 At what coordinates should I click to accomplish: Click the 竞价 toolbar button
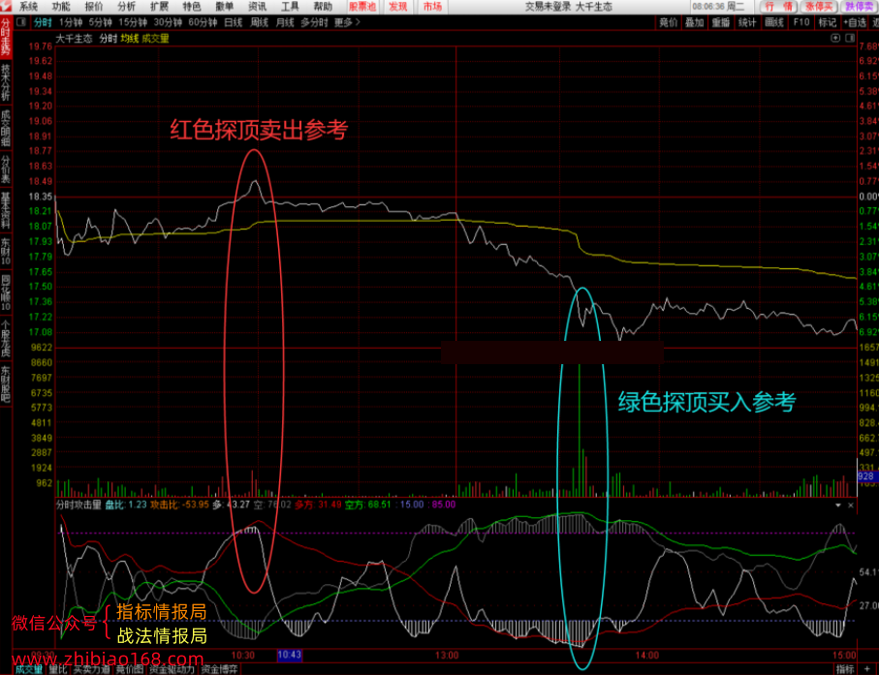pos(669,22)
